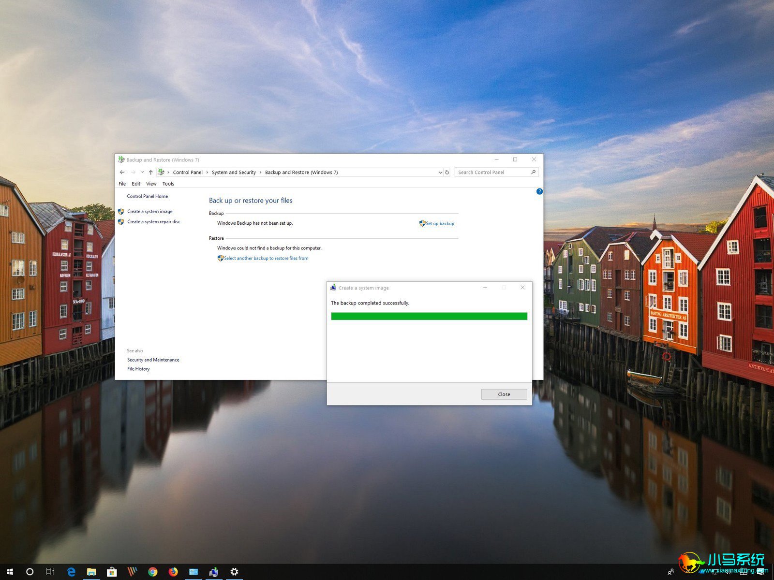Open the Windows Start menu
Viewport: 774px width, 580px height.
(x=10, y=572)
